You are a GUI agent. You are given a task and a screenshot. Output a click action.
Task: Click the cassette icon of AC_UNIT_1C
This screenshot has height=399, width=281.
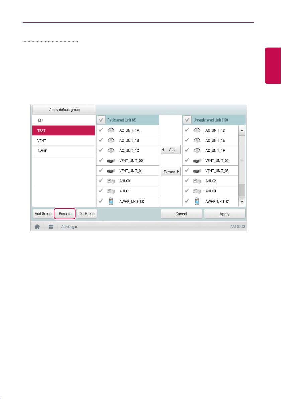[111, 150]
